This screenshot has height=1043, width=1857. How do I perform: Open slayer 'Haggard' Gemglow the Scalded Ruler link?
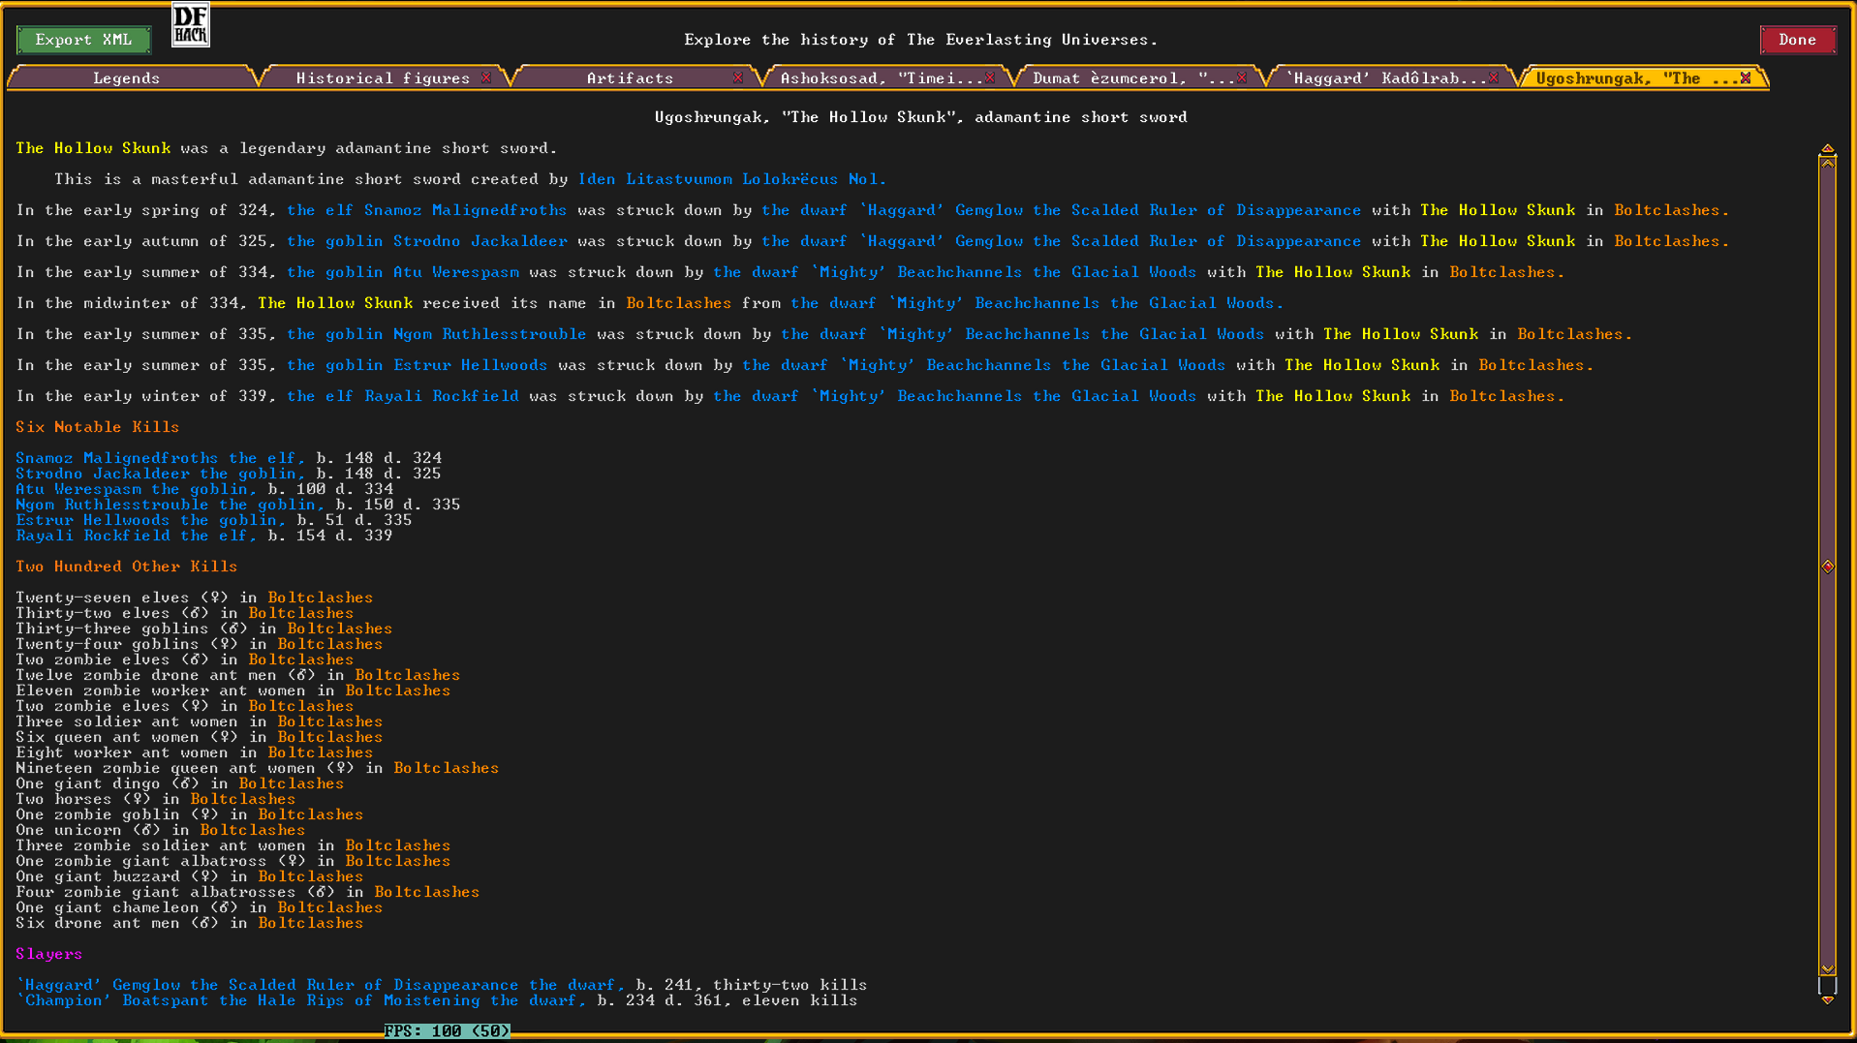pyautogui.click(x=321, y=985)
